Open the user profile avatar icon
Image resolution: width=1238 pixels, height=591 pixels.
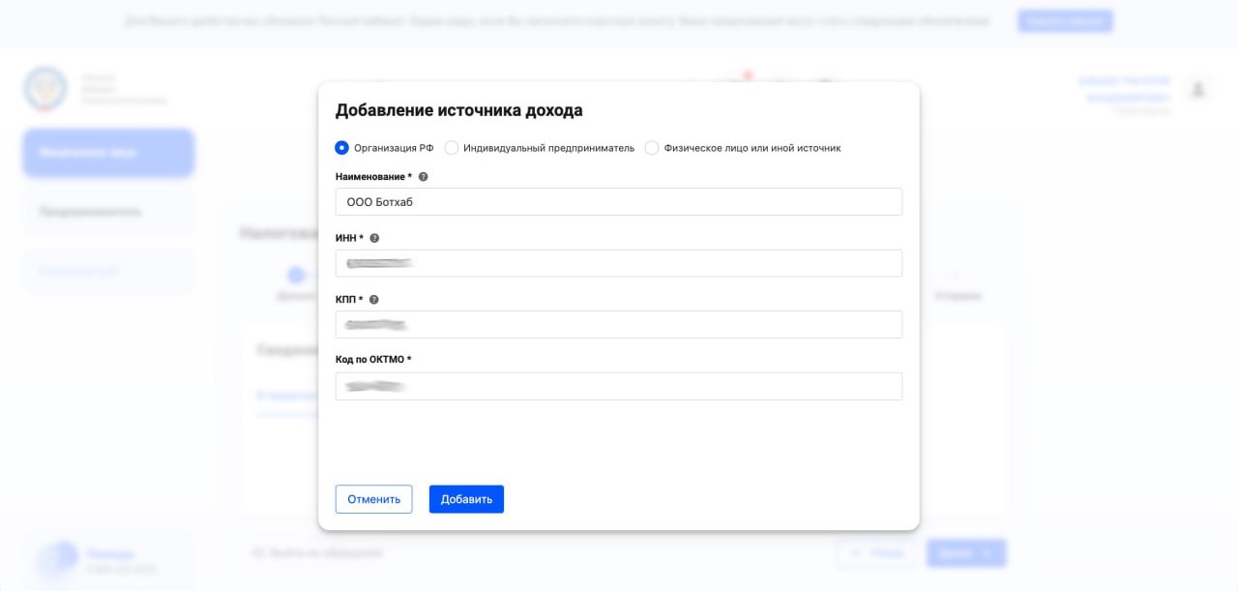click(1197, 90)
